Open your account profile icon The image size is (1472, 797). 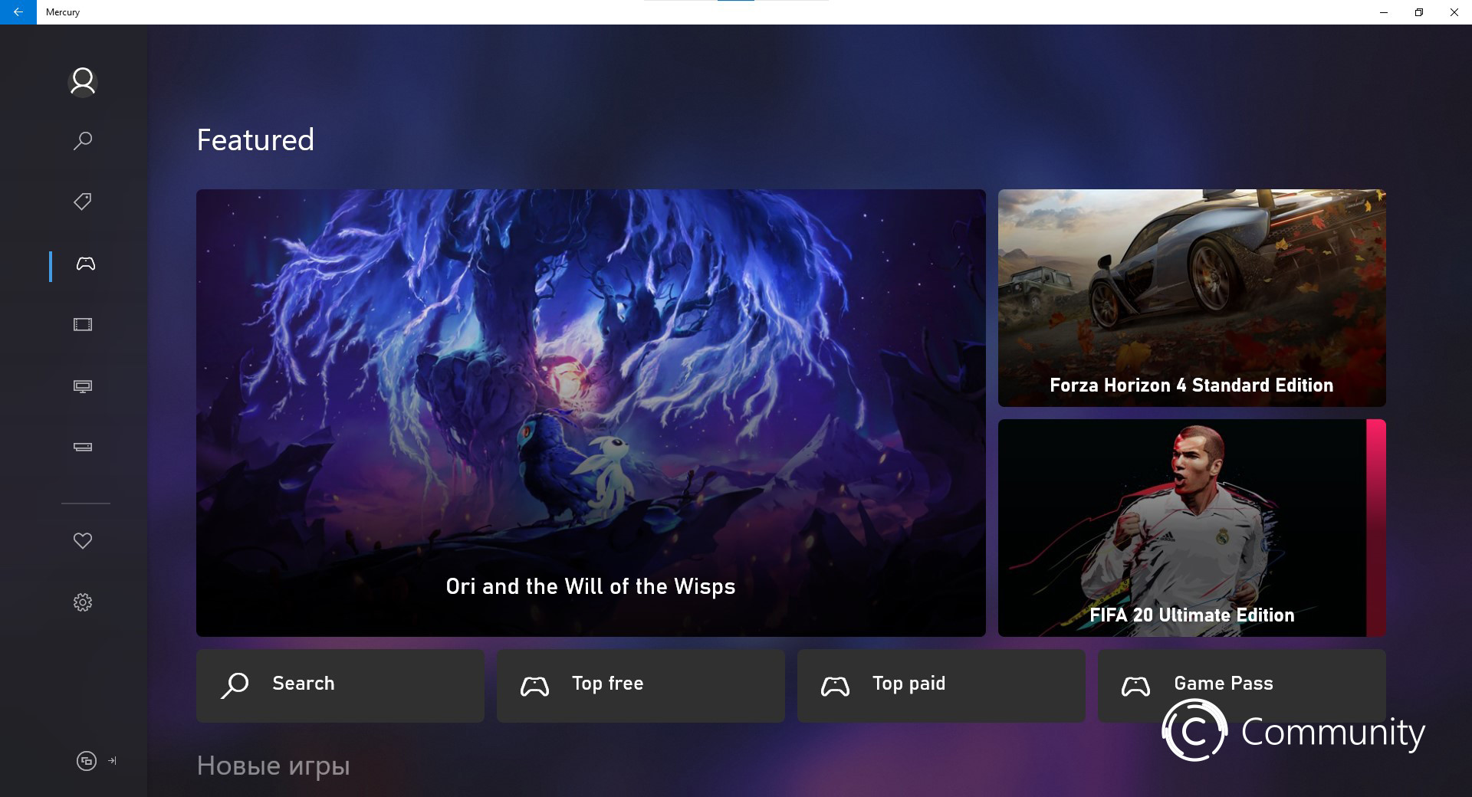point(82,81)
